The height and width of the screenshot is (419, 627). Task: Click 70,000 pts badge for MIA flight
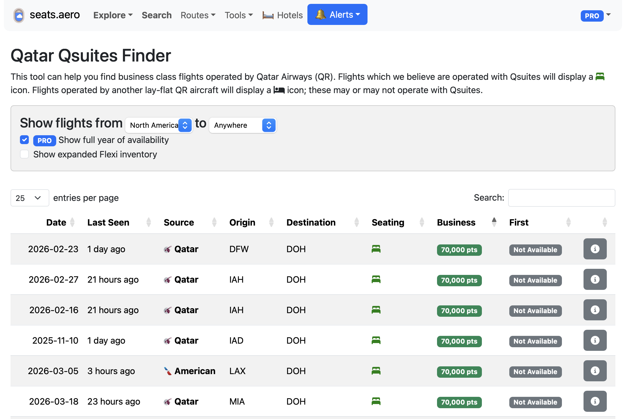click(x=459, y=402)
